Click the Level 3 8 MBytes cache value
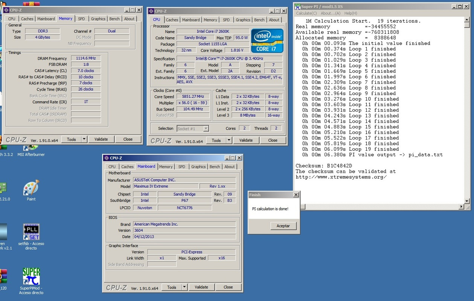The height and width of the screenshot is (301, 474). coord(248,116)
